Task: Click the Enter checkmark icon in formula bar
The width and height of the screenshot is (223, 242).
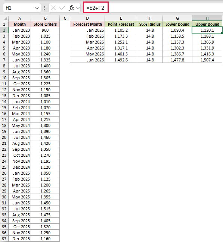Action: [62, 8]
